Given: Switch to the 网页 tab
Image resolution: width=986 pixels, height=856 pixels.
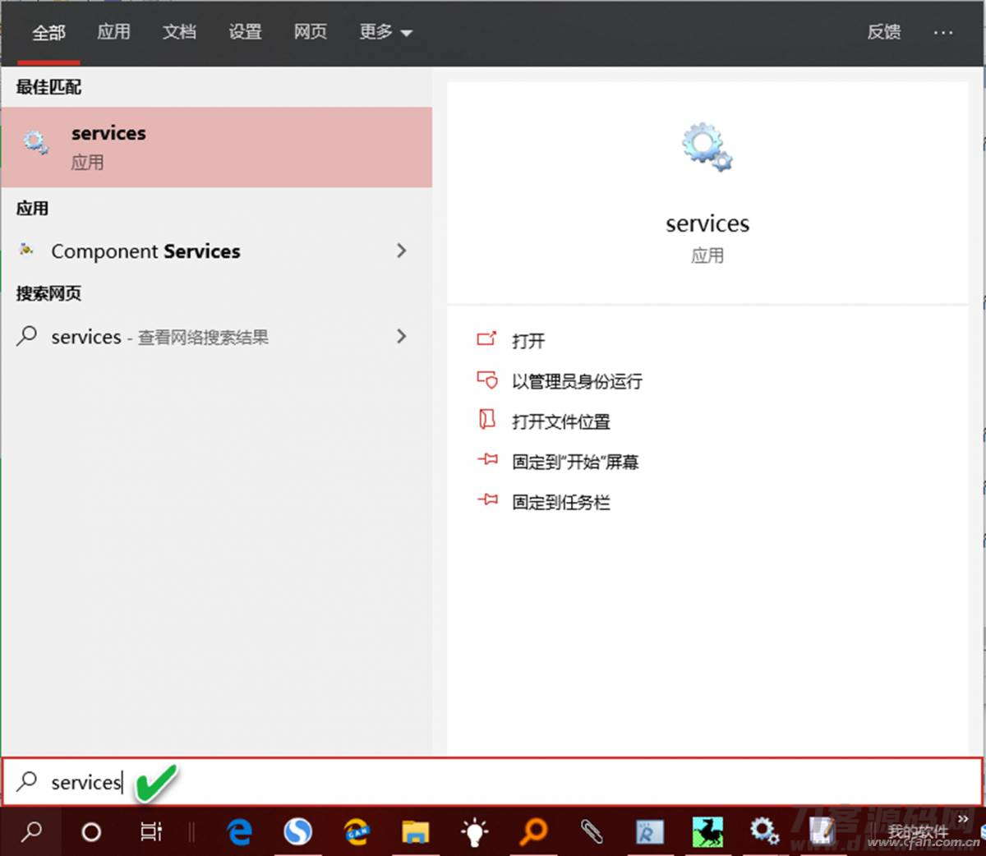Looking at the screenshot, I should tap(311, 32).
